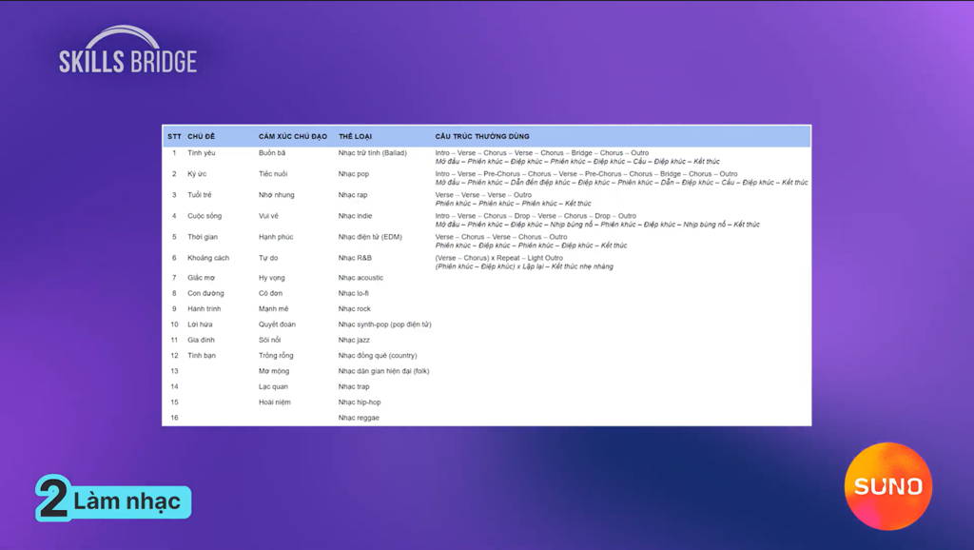This screenshot has width=974, height=550.
Task: Select the 'Nhạc synth-pop (pop điện tử)' cell
Action: point(384,324)
